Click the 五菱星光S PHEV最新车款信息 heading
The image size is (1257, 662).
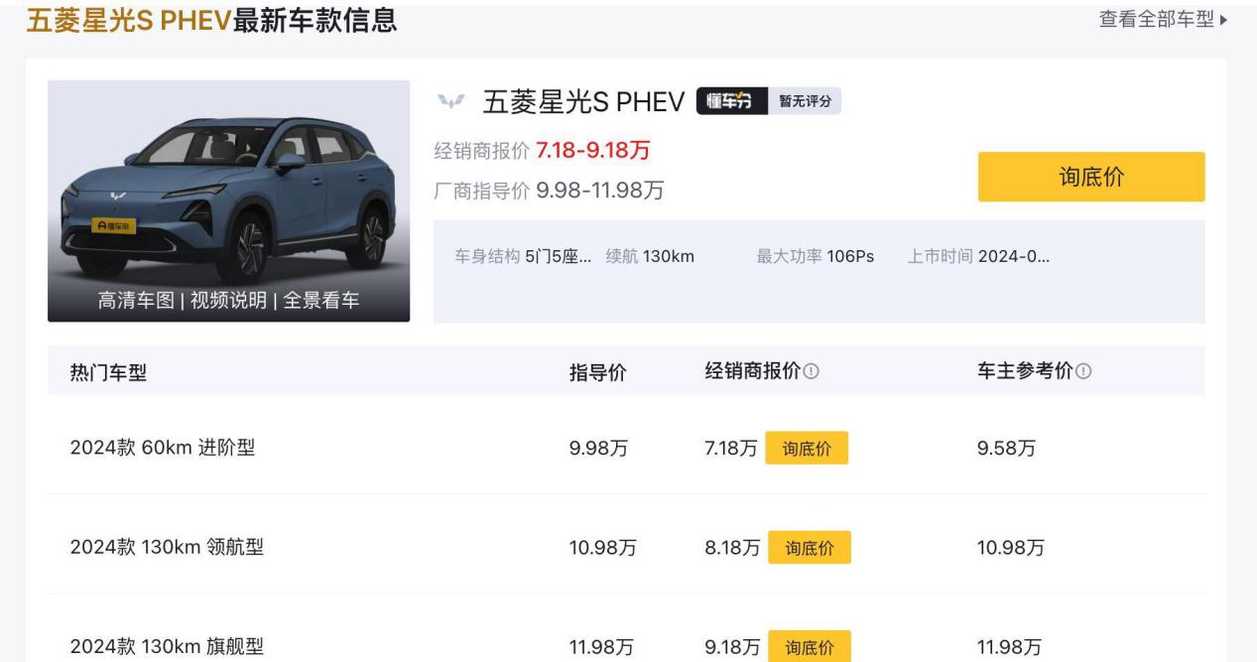click(212, 20)
